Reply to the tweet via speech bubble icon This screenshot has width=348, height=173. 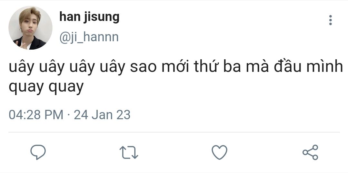coord(38,152)
